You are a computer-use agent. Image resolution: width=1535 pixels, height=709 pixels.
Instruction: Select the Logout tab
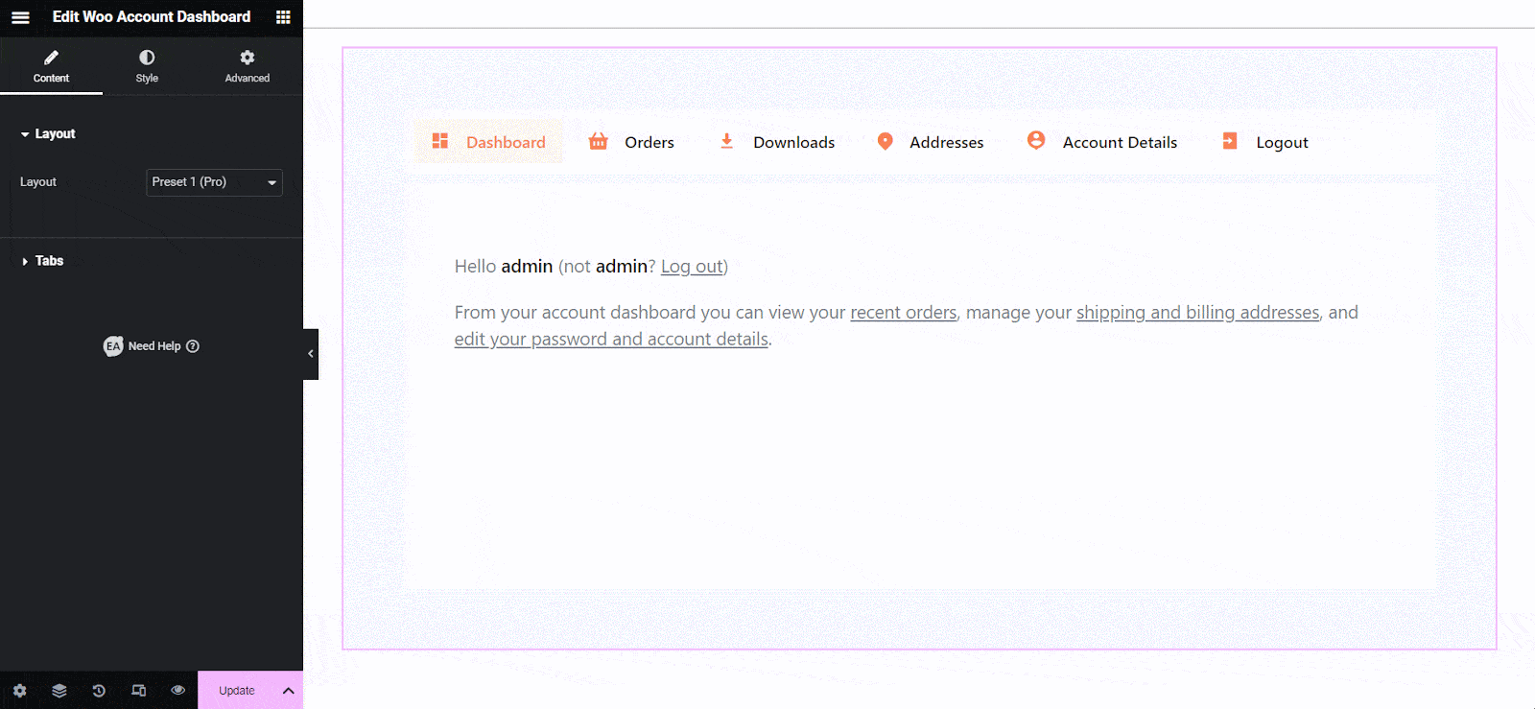point(1264,142)
